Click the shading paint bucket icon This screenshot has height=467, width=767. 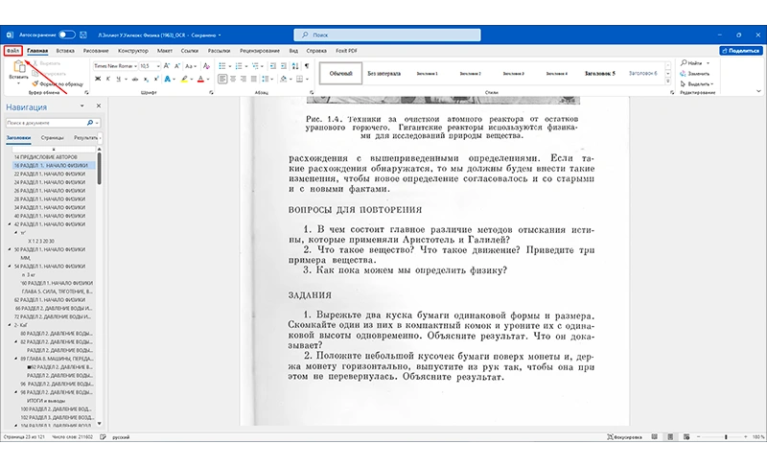coord(284,79)
